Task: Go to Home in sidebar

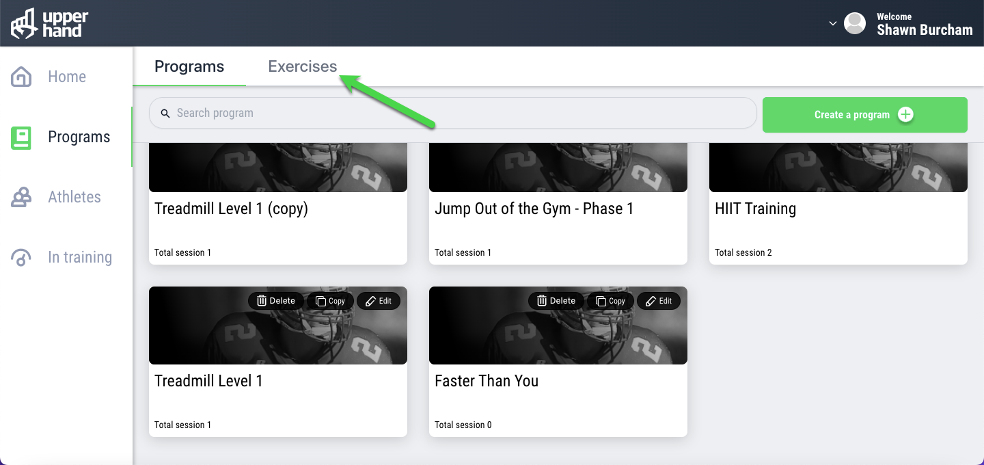Action: pyautogui.click(x=67, y=77)
